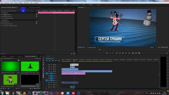Mute the first audio track A1
Image resolution: width=169 pixels, height=95 pixels.
click(x=55, y=76)
